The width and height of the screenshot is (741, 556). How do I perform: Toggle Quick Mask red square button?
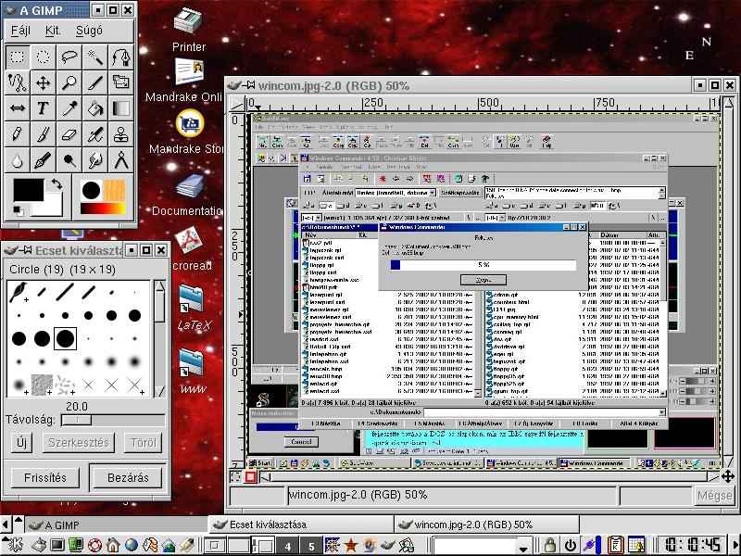(250, 476)
